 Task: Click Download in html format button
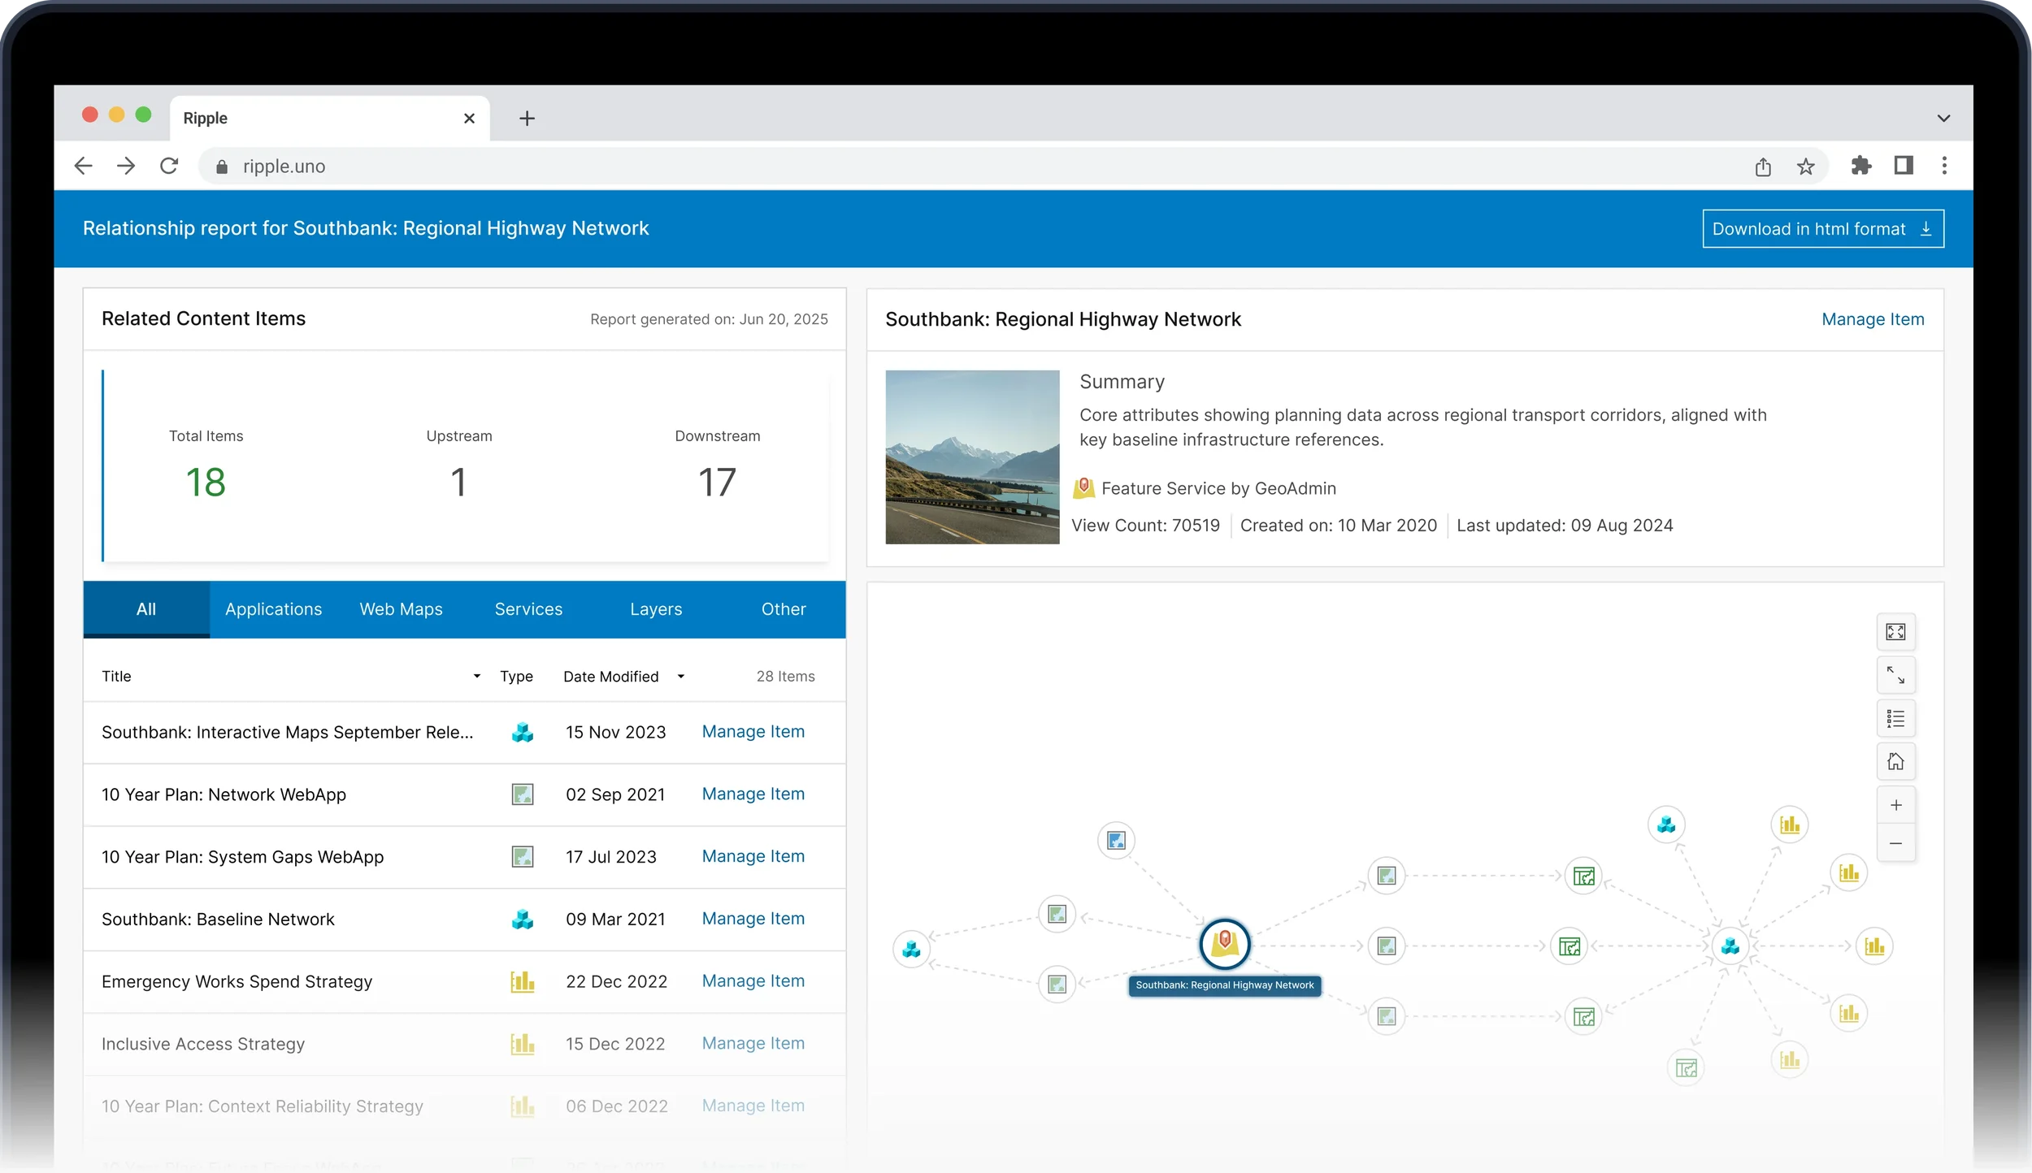[1822, 229]
